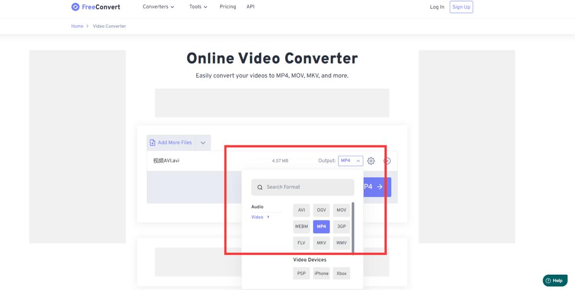Viewport: 575px width, 290px height.
Task: Click the magnifier icon in Search Format
Action: [260, 187]
